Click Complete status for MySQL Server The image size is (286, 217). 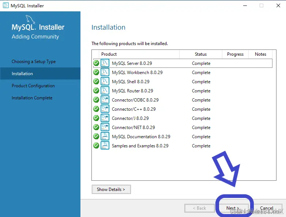tap(201, 63)
